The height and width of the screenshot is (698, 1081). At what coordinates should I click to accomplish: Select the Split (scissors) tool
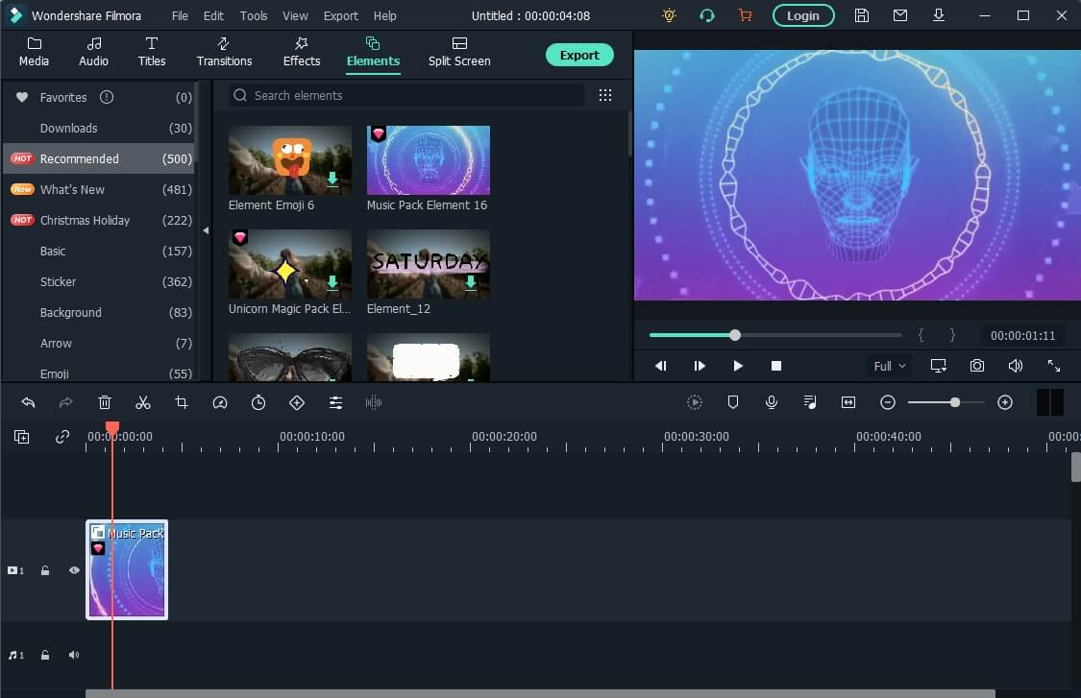[x=143, y=402]
